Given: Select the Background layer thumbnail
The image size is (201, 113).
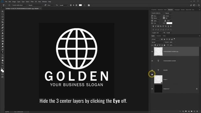Looking at the screenshot, I should [x=158, y=89].
